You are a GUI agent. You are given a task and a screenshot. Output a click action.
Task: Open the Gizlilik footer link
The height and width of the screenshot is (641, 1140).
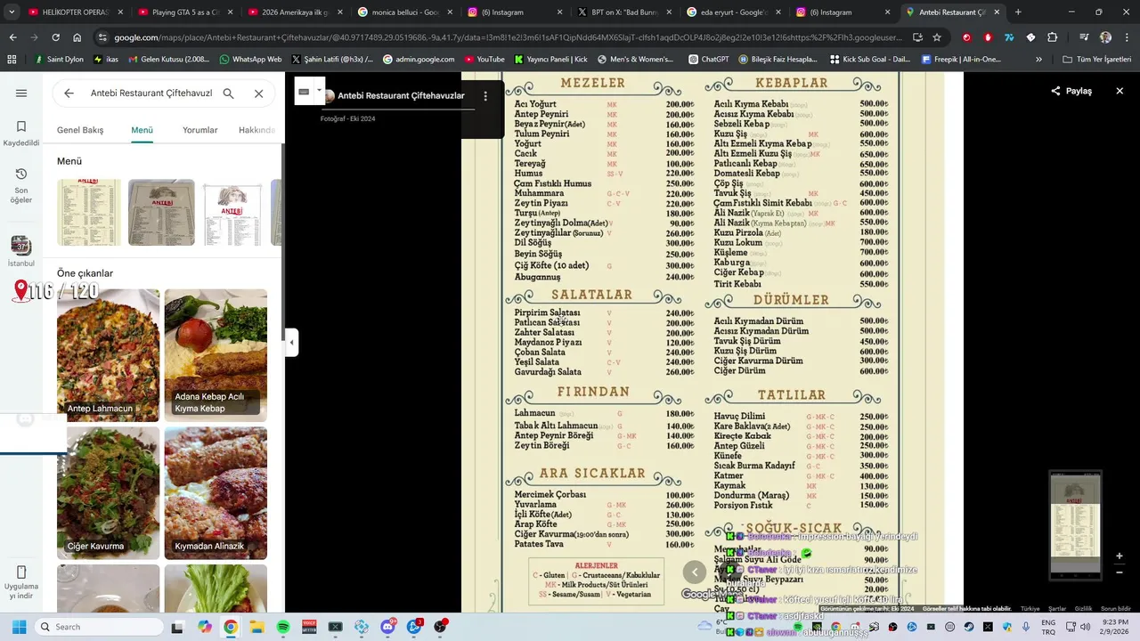click(x=1083, y=609)
